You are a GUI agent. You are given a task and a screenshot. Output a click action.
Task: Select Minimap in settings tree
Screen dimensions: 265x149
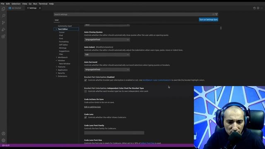pos(63,48)
